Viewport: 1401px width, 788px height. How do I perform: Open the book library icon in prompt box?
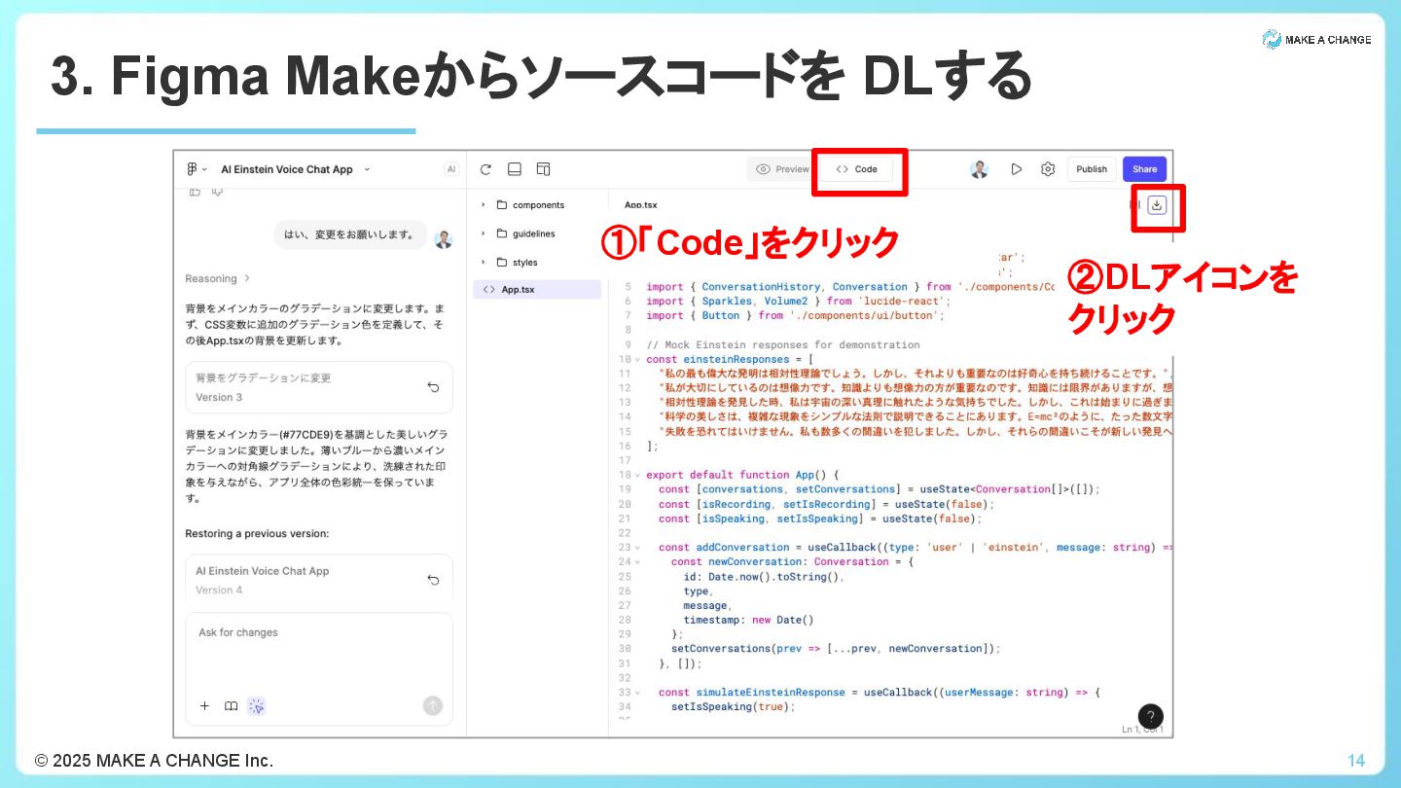point(231,706)
